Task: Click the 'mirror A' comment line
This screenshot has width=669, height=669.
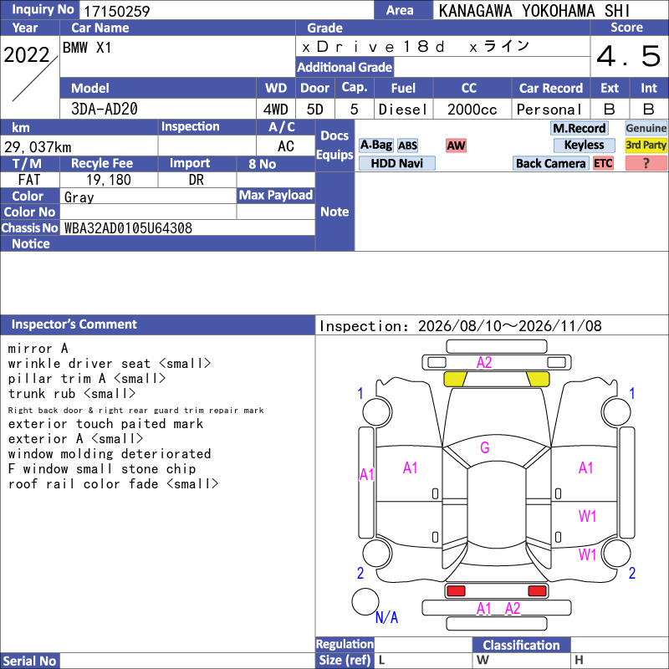Action: coord(38,348)
